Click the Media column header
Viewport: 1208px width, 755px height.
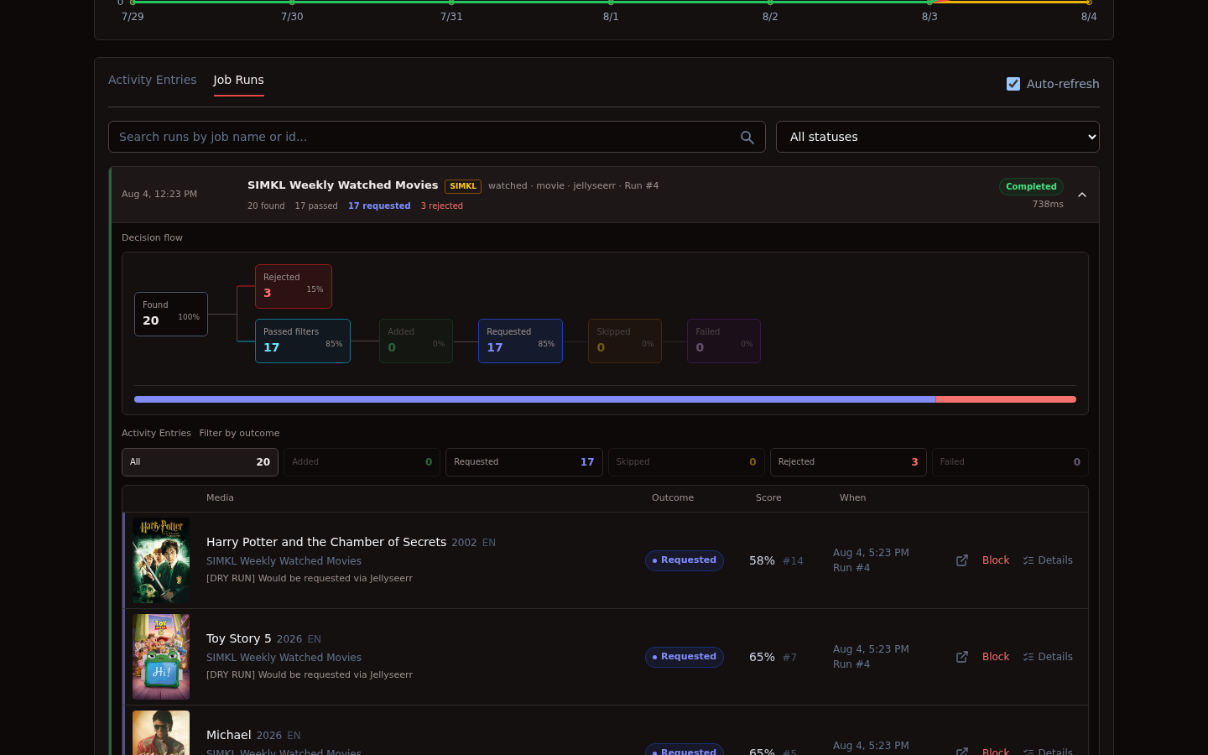(220, 497)
